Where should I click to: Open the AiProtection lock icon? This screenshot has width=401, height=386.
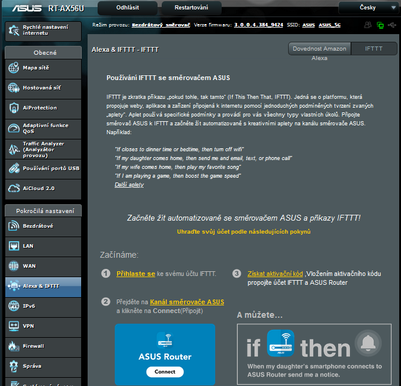pyautogui.click(x=14, y=108)
